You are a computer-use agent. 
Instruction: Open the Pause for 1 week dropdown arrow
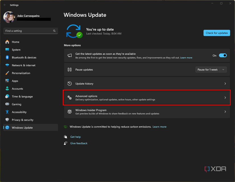223,70
